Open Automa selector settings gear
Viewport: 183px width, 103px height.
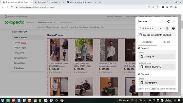(174, 29)
